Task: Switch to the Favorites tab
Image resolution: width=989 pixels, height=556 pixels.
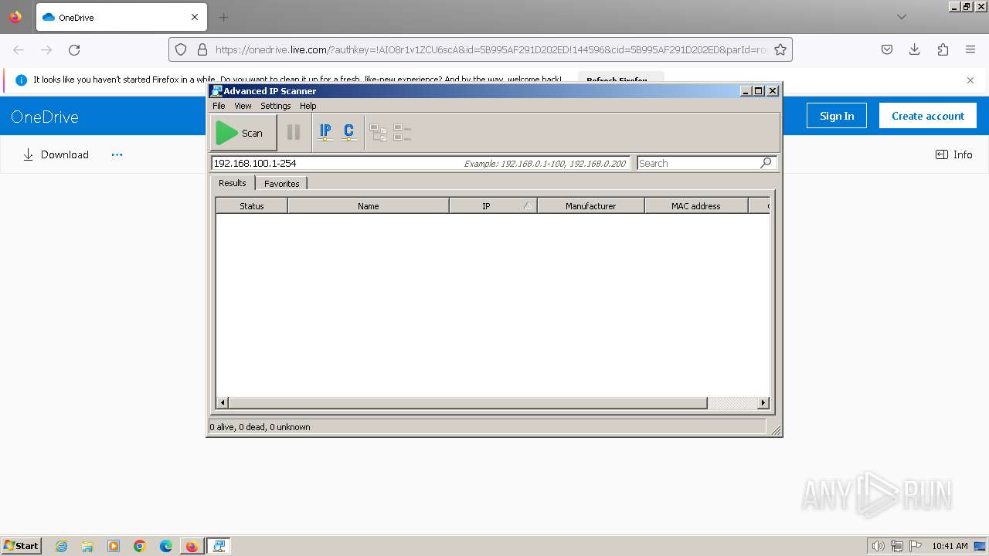Action: pyautogui.click(x=281, y=184)
